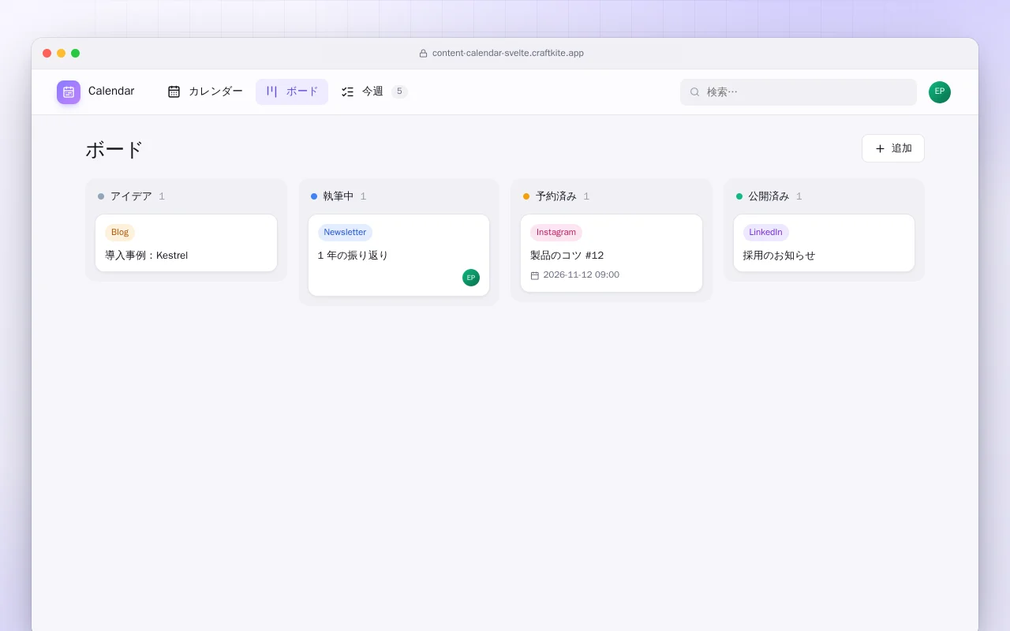
Task: Open the カレンダー tab
Action: (x=205, y=91)
